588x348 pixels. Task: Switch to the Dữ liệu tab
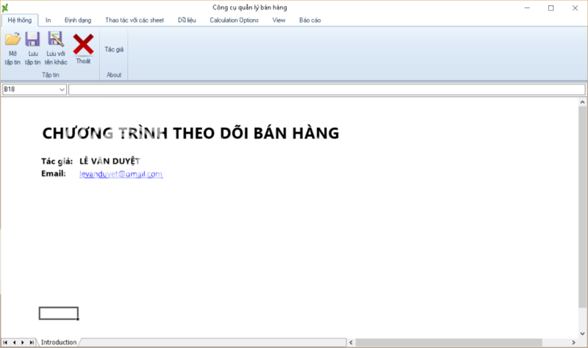187,20
